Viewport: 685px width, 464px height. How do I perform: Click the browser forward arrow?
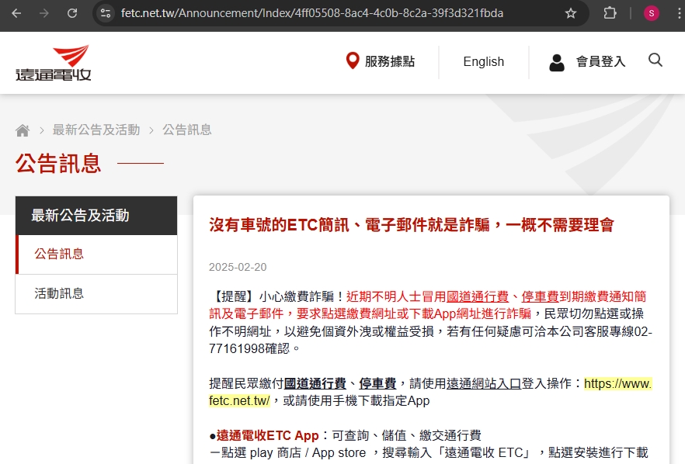[44, 13]
